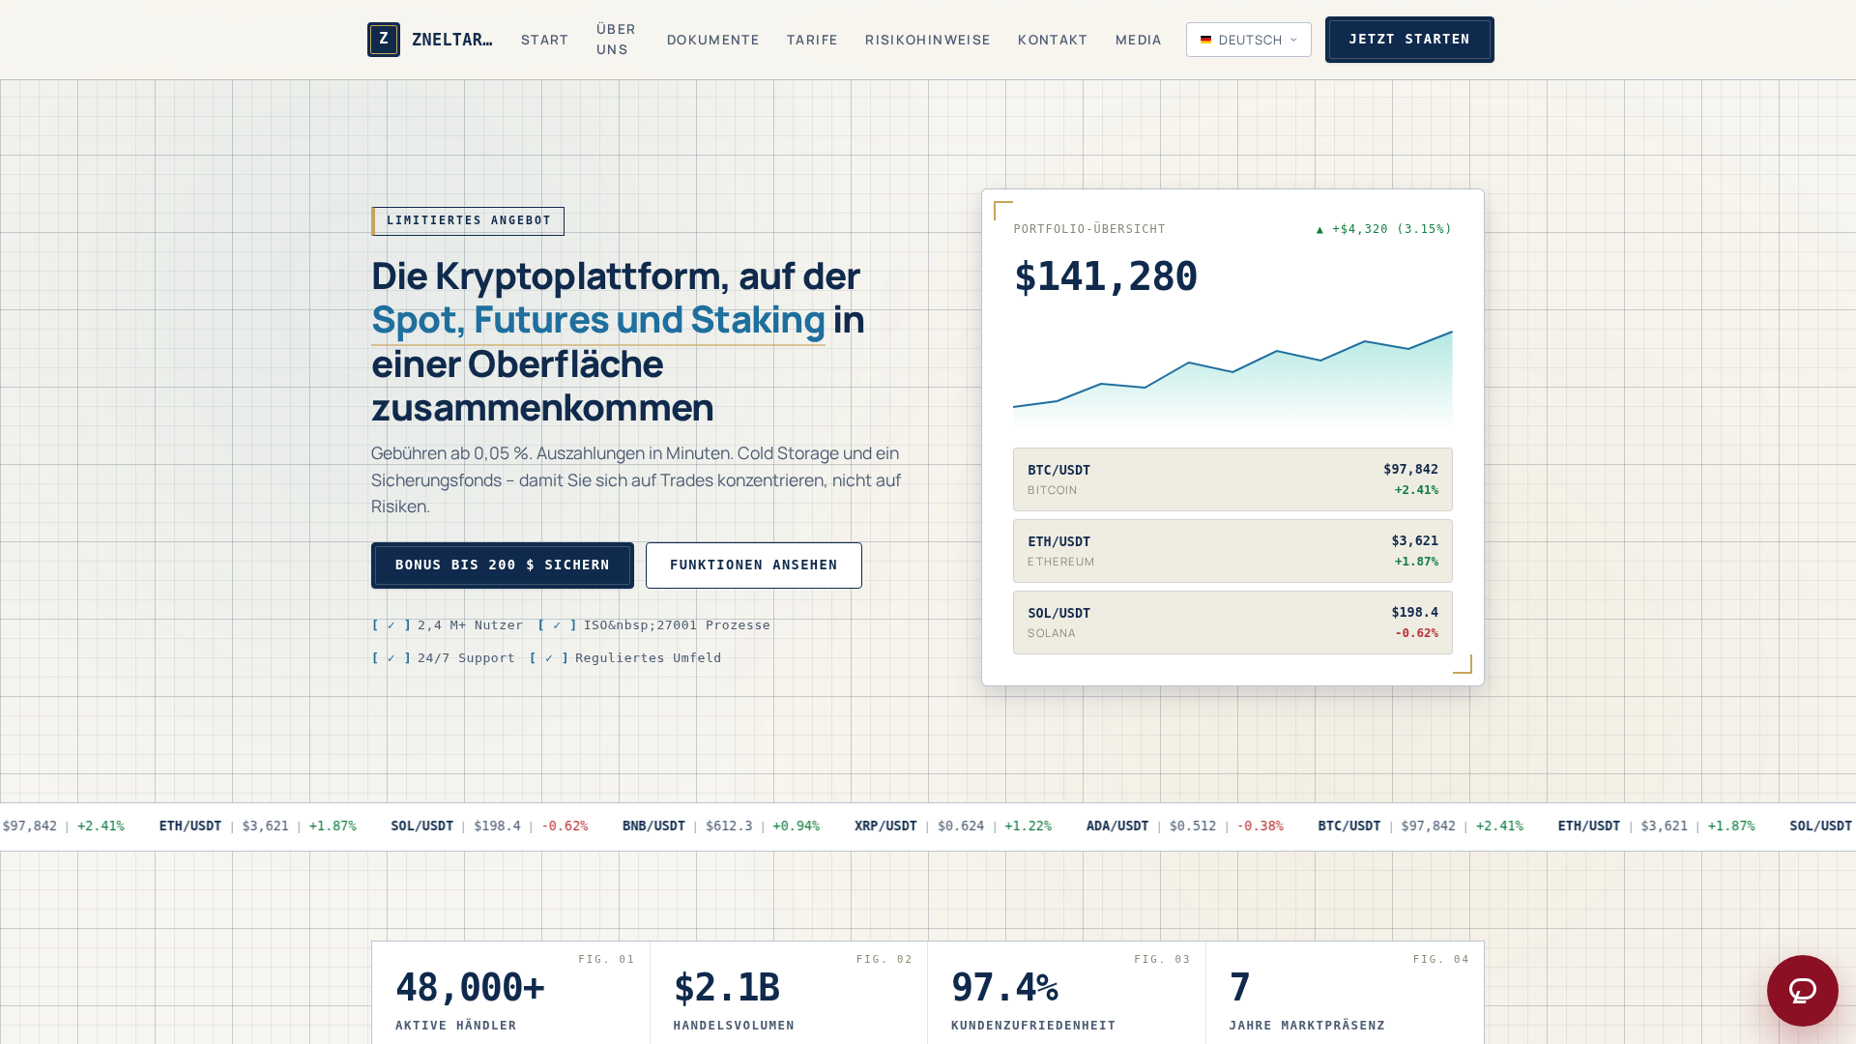The image size is (1856, 1044).
Task: Click the 7 Jahre Marktpräsenz stat
Action: tap(1345, 993)
